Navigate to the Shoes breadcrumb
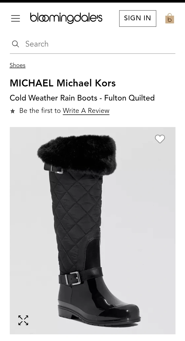The width and height of the screenshot is (185, 341). point(17,65)
